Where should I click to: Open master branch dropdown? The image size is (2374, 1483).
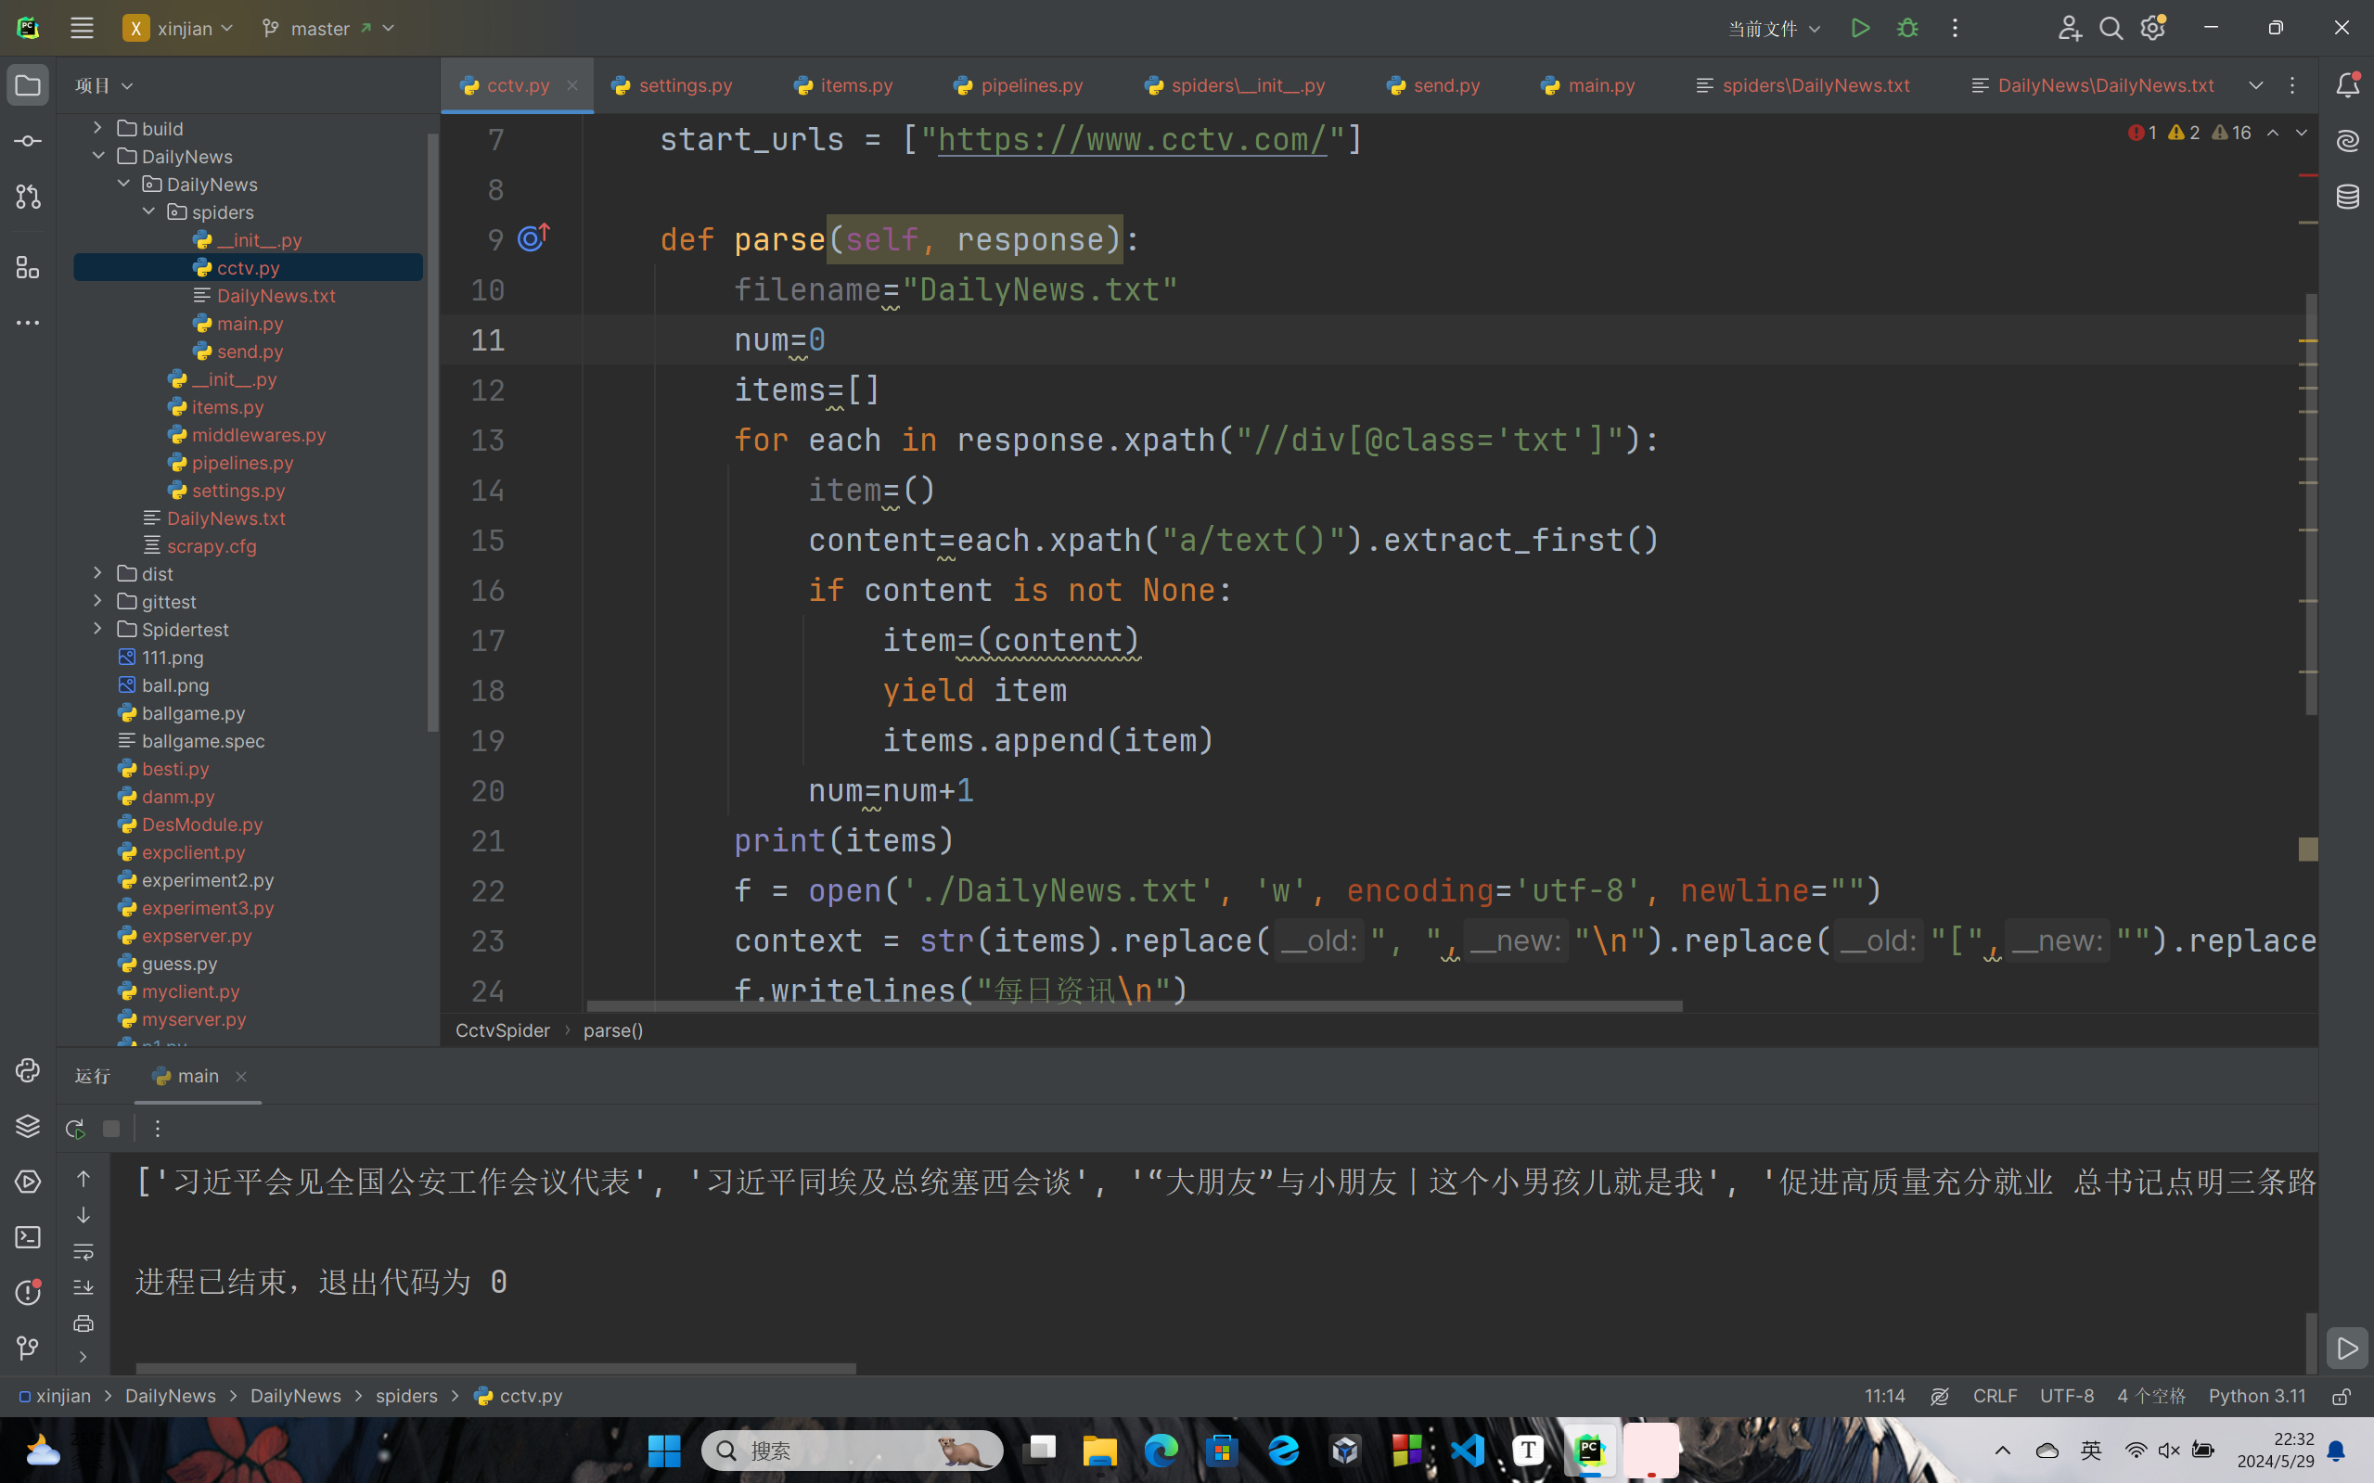(x=327, y=29)
